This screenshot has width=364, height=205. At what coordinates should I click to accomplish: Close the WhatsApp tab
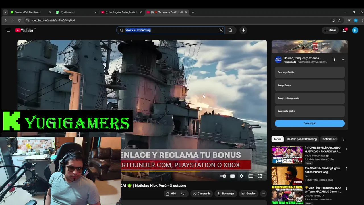96,12
